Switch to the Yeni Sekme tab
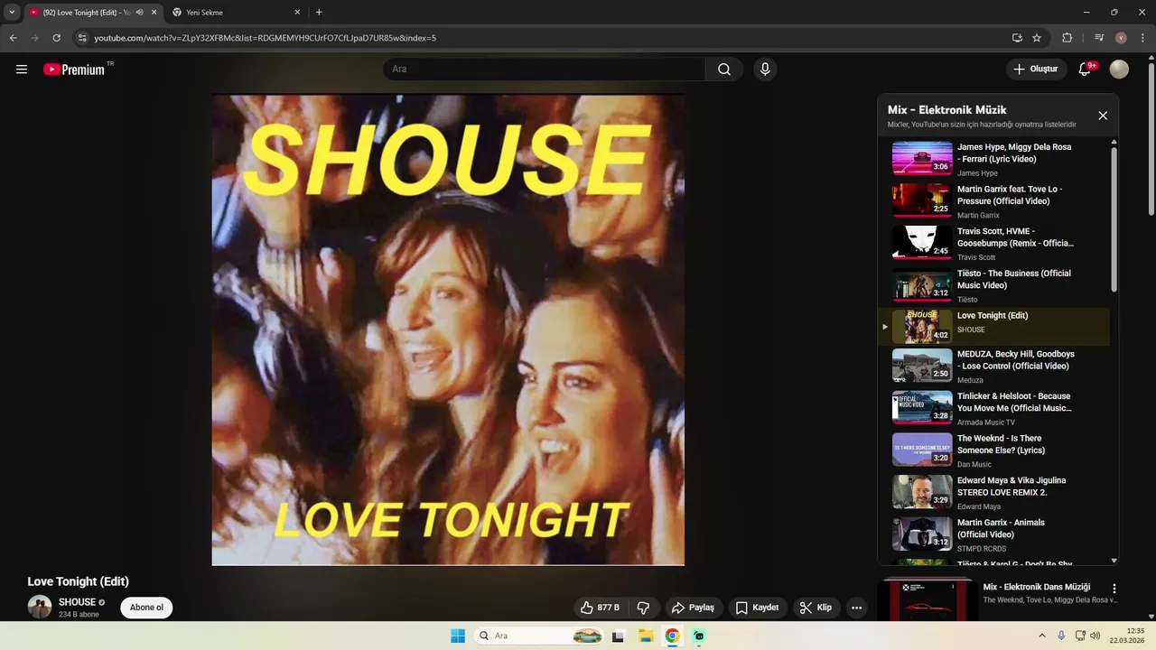Image resolution: width=1156 pixels, height=650 pixels. (237, 13)
